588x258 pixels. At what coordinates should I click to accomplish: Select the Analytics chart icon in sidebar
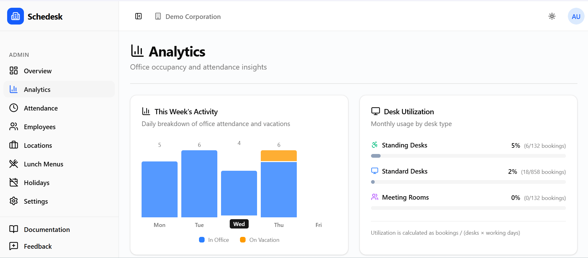[x=14, y=89]
